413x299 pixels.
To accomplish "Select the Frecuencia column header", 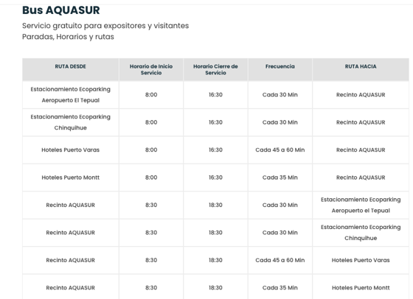I will (x=280, y=66).
